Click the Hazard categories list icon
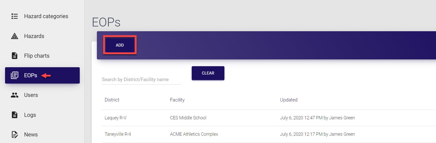The width and height of the screenshot is (436, 143). point(15,16)
